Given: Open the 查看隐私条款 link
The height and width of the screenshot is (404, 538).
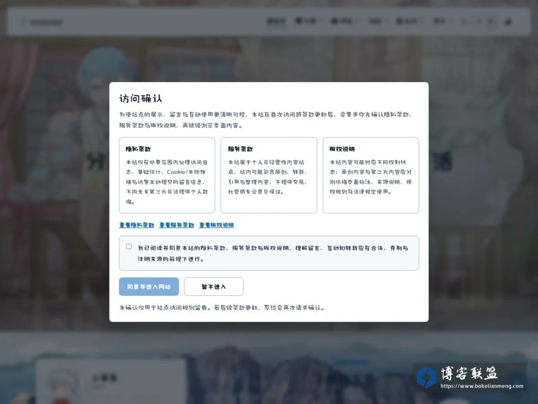Looking at the screenshot, I should [x=137, y=225].
